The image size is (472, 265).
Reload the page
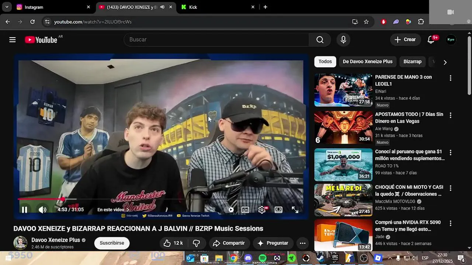coord(32,22)
